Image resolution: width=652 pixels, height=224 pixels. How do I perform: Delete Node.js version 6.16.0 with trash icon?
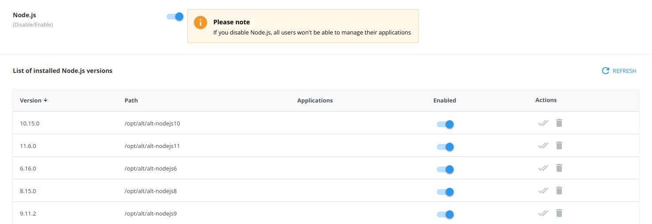[559, 168]
